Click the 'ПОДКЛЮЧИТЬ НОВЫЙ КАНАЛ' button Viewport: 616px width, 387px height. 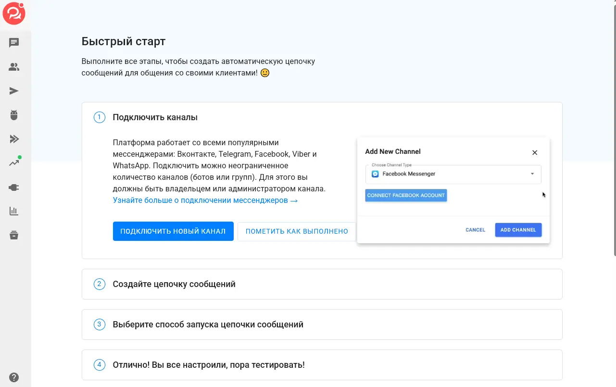pyautogui.click(x=173, y=231)
